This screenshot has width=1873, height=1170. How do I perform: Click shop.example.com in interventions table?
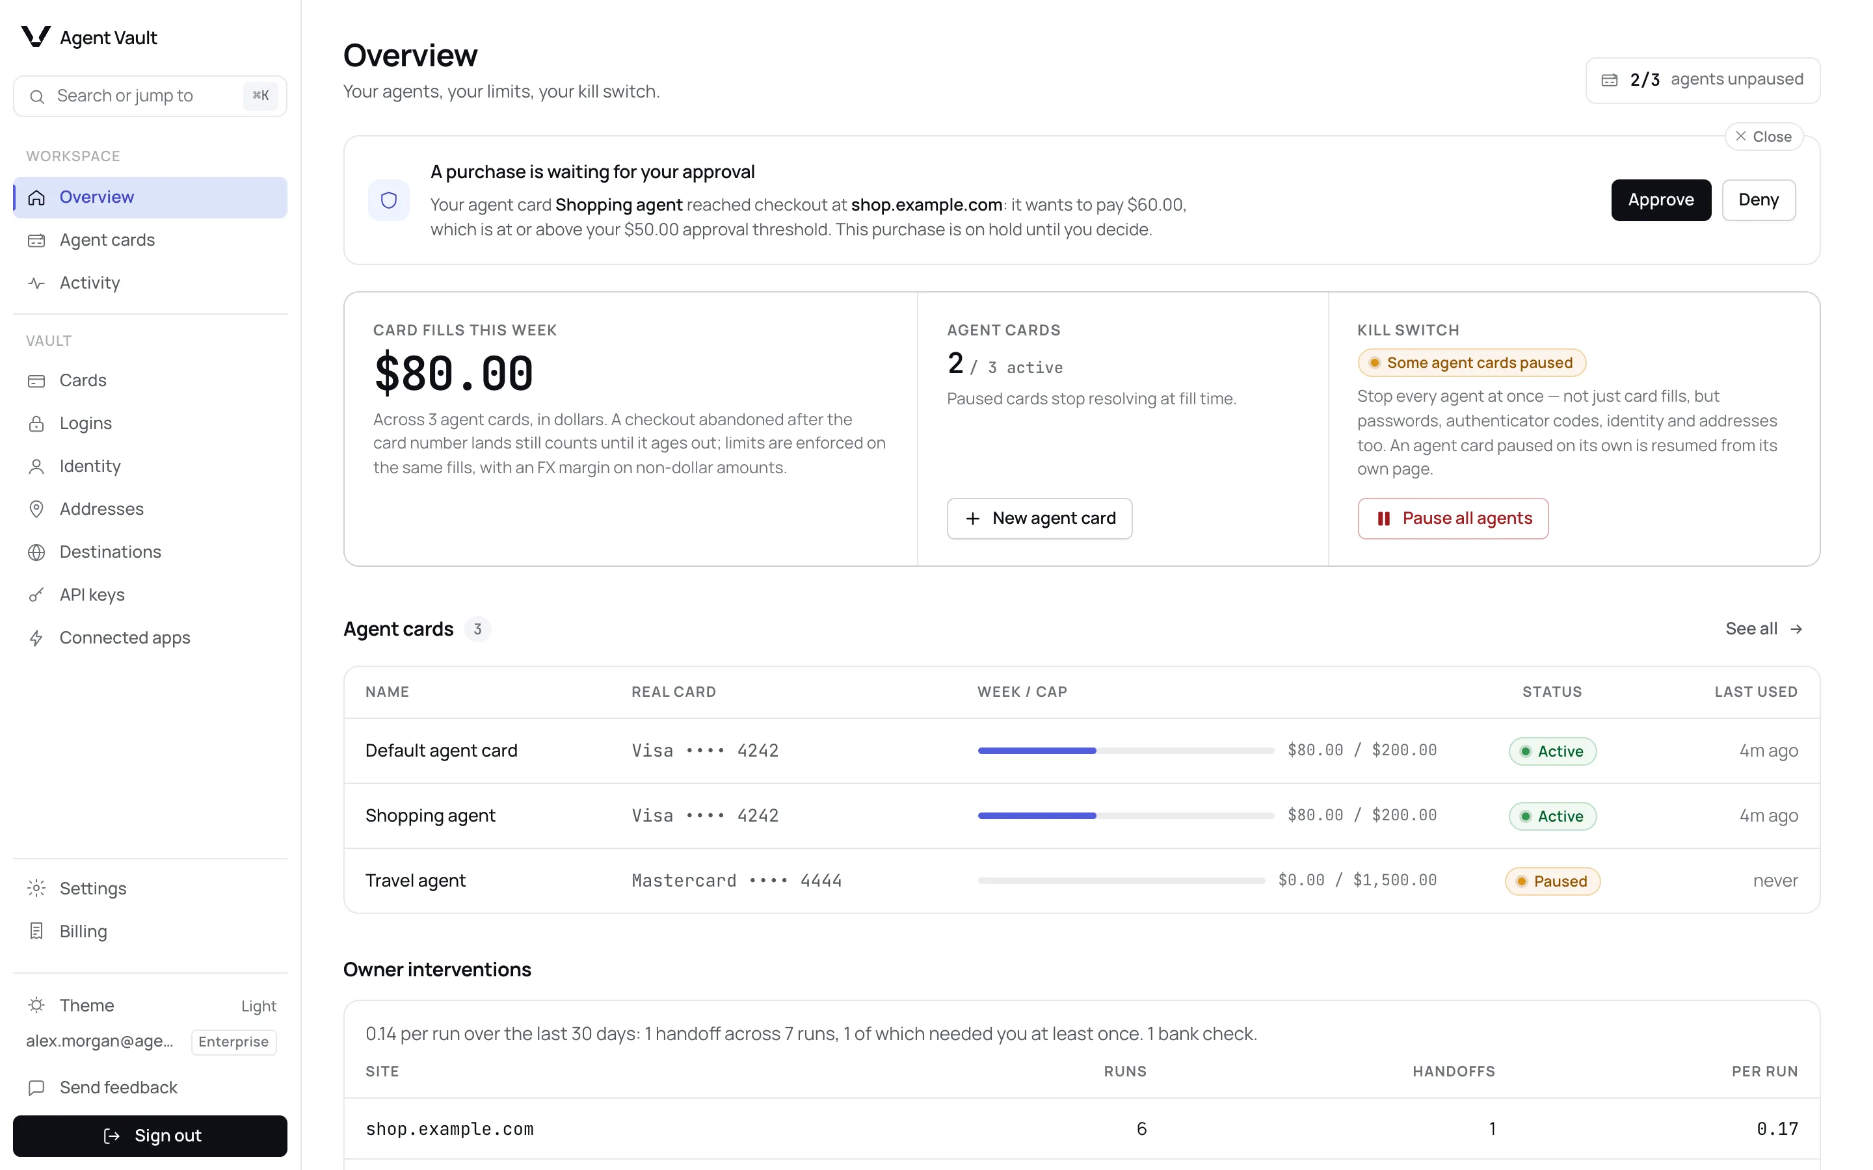click(449, 1129)
